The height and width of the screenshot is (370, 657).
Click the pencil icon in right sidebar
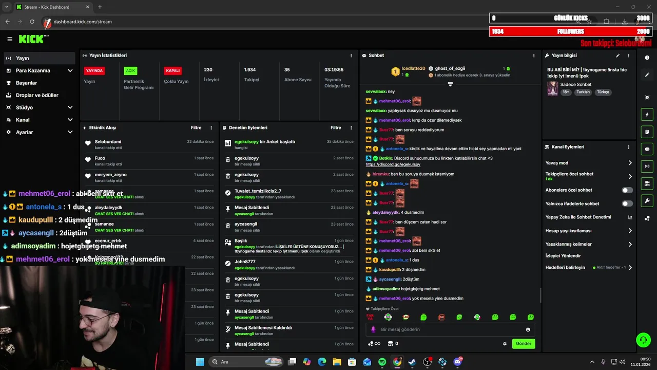click(647, 75)
